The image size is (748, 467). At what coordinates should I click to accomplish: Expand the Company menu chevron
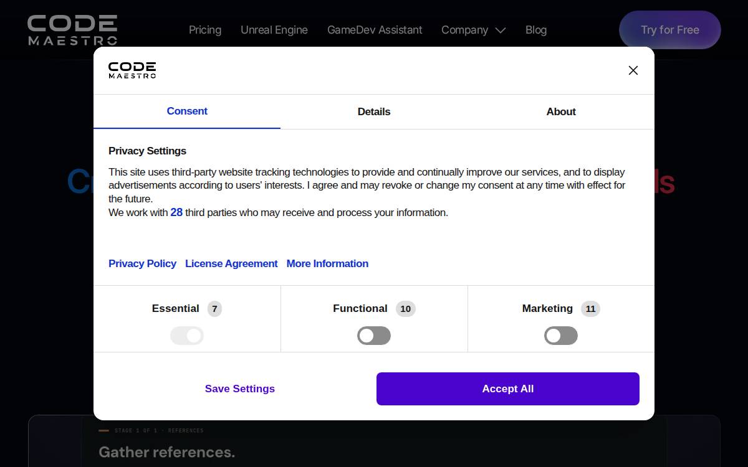tap(500, 30)
